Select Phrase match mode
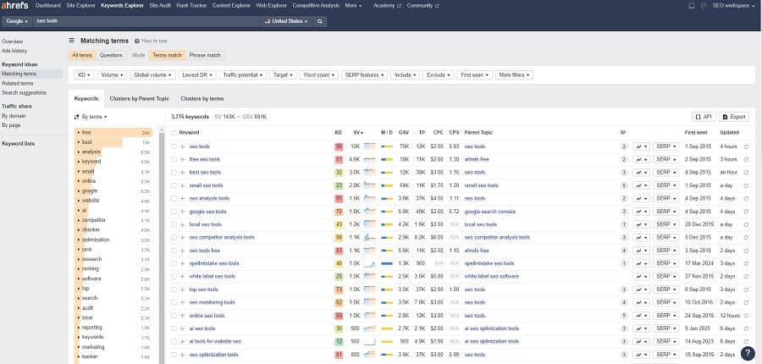Image resolution: width=762 pixels, height=364 pixels. click(205, 55)
